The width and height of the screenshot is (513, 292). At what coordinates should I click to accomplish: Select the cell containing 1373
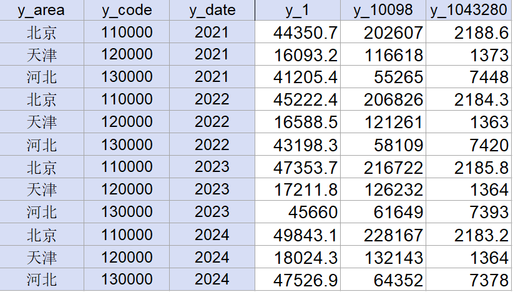click(469, 55)
